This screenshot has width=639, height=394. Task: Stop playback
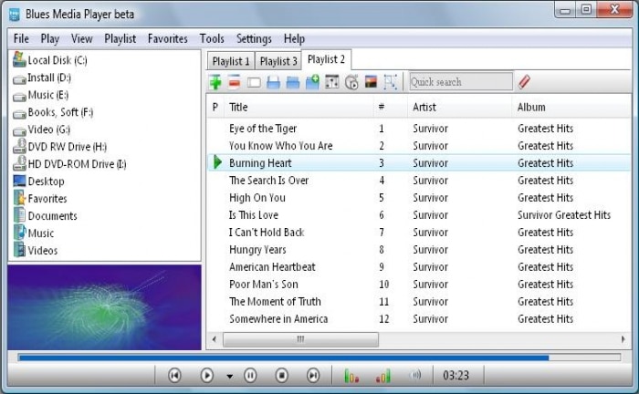point(281,375)
